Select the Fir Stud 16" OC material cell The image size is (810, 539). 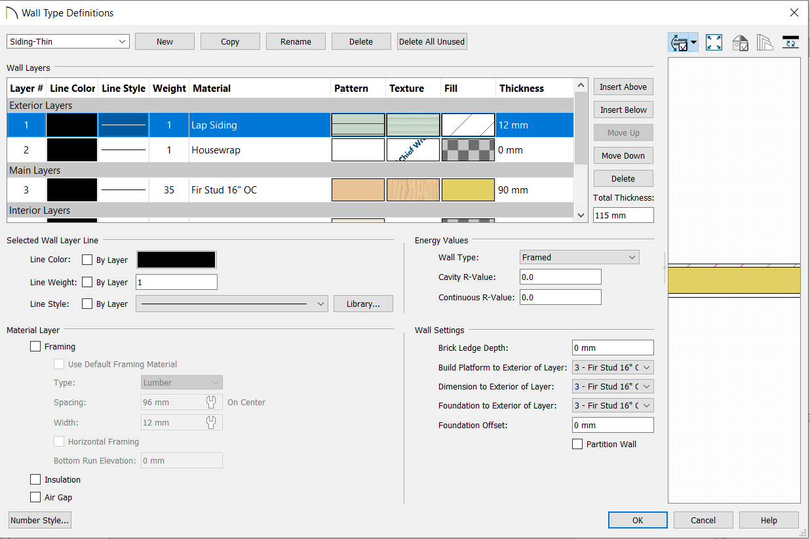[260, 190]
